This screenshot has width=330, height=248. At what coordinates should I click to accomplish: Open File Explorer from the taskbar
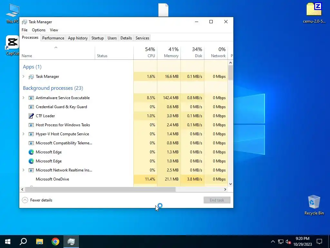(x=39, y=242)
